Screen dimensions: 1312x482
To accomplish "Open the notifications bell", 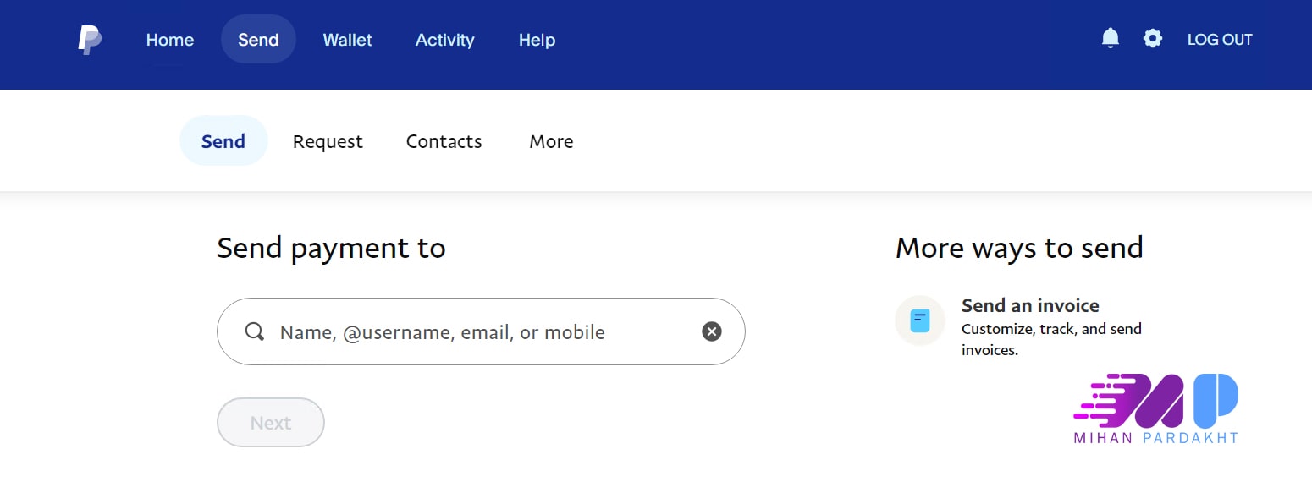I will tap(1111, 39).
